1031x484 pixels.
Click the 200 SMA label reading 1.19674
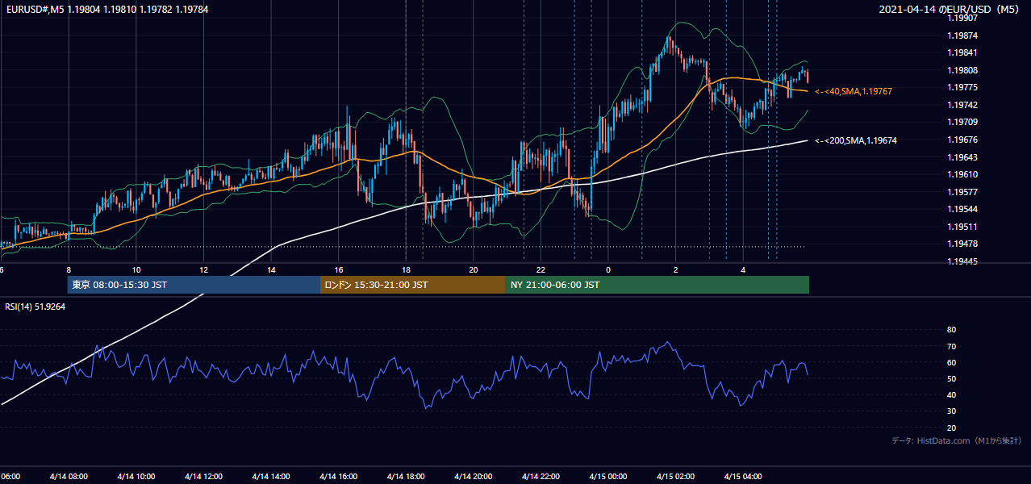(856, 141)
